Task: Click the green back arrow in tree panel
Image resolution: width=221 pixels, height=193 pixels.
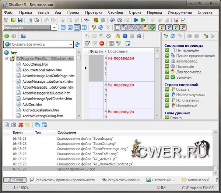Action: point(7,36)
